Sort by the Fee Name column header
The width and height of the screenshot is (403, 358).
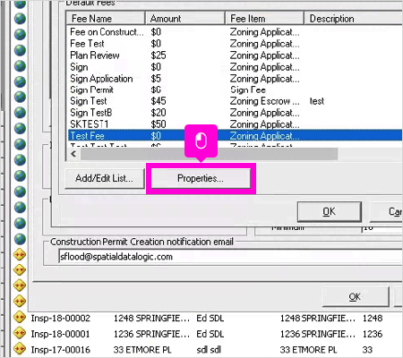[106, 19]
